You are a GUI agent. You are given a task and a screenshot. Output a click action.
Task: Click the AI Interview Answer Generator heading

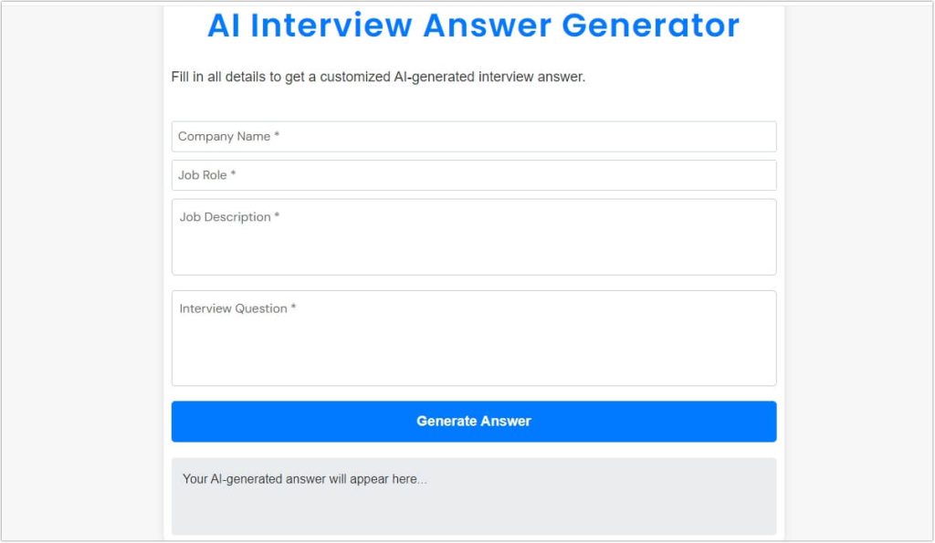475,26
